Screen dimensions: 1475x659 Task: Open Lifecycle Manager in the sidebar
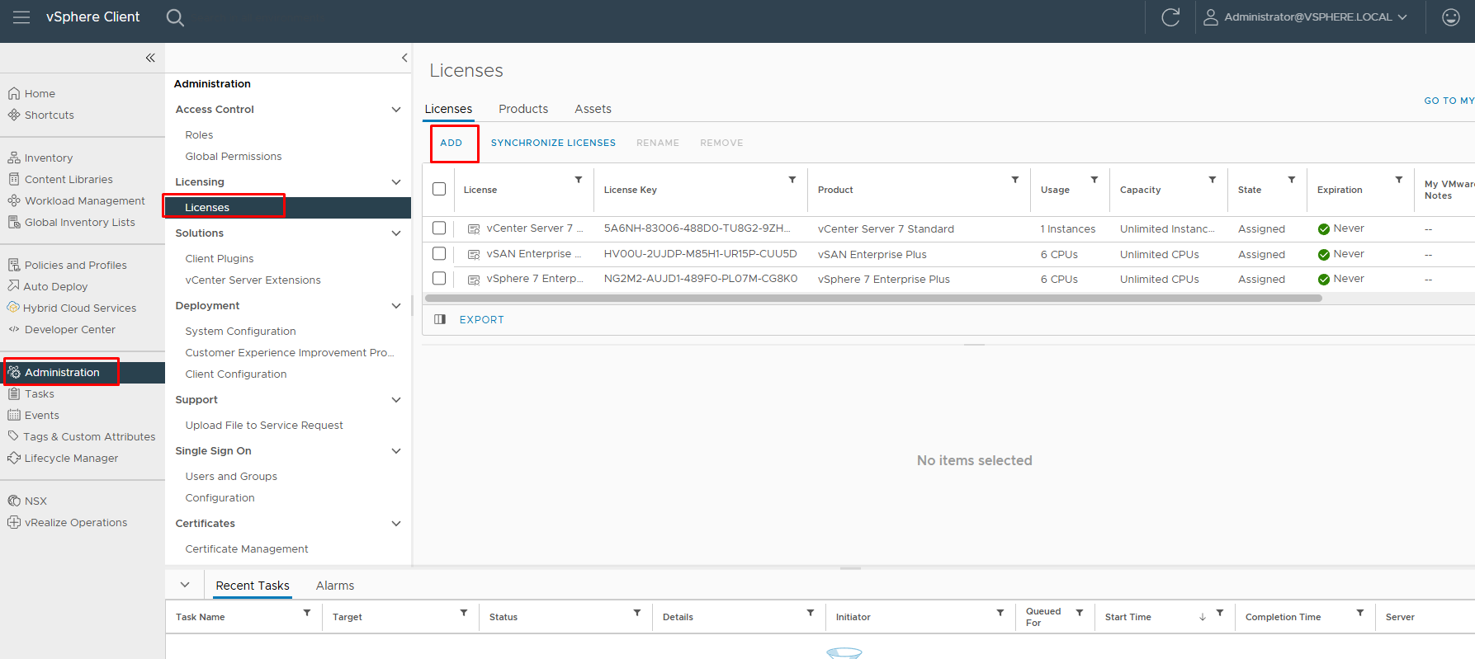click(x=71, y=459)
